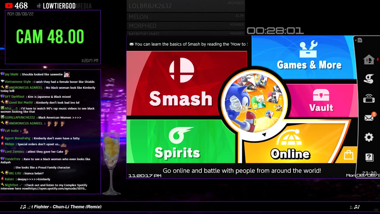Viewport: 380px width, 214px height.
Task: Click Agent Bonafrahg's chat message
Action: pyautogui.click(x=40, y=138)
